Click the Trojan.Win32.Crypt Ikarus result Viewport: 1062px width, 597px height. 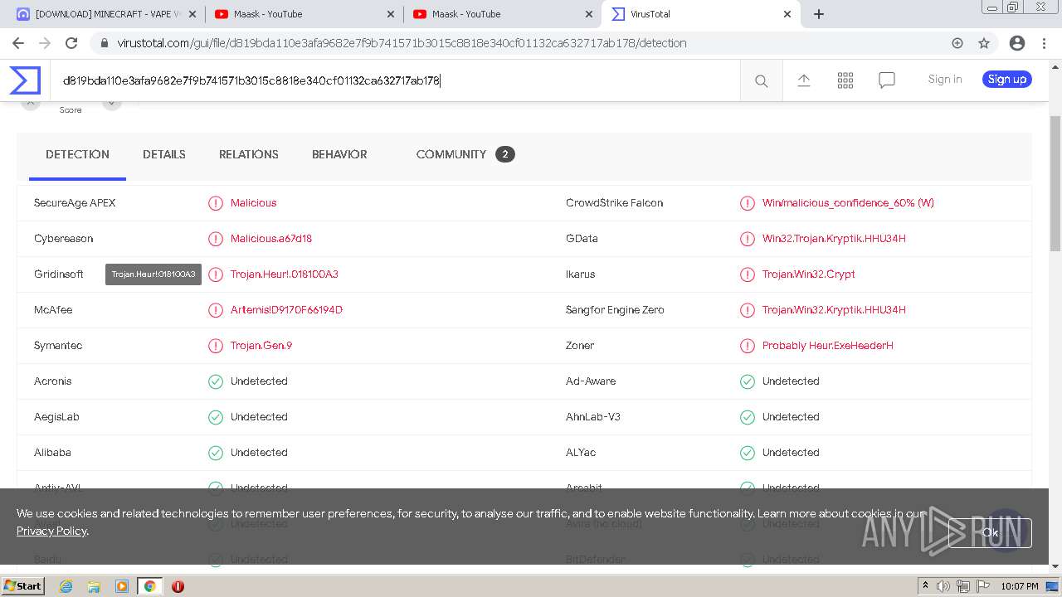809,274
